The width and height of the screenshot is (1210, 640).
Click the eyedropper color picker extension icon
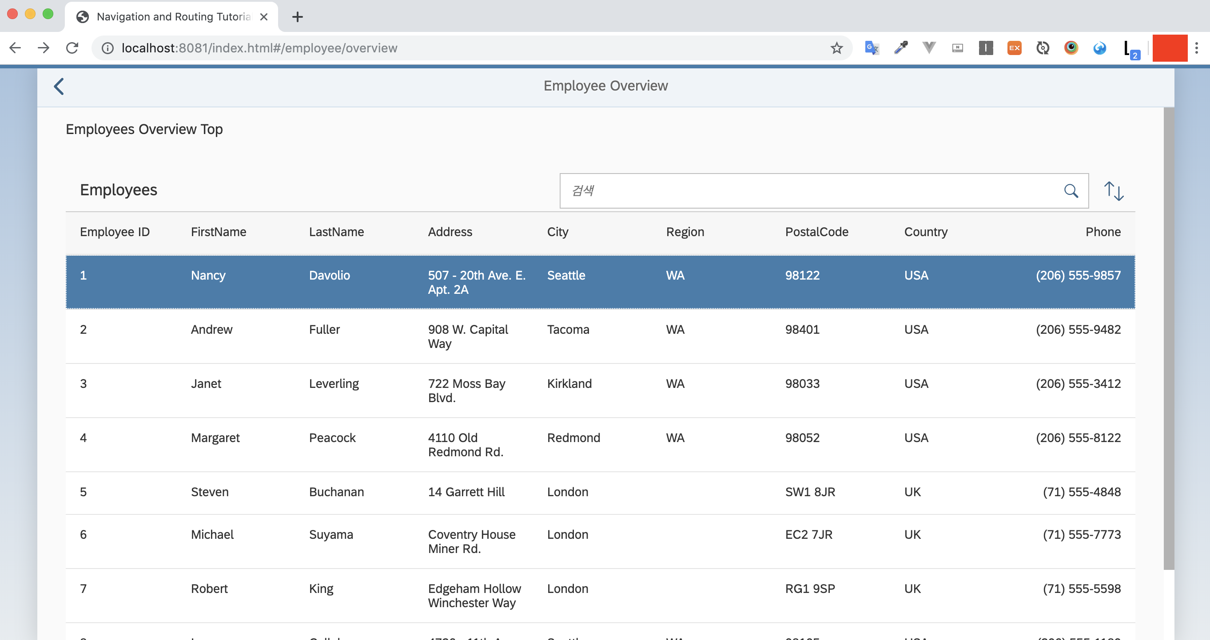[900, 48]
